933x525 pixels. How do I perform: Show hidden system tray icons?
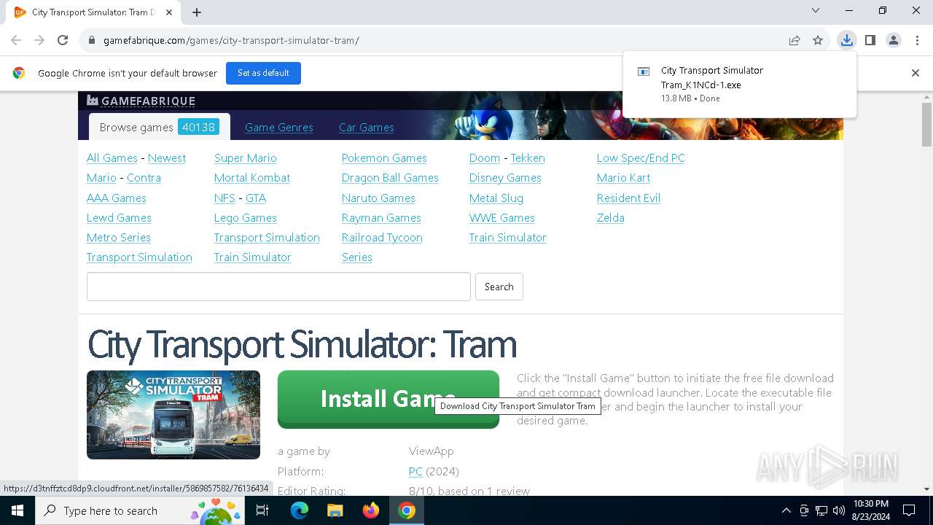[786, 510]
